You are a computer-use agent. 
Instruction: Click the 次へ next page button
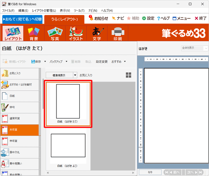(x=192, y=172)
